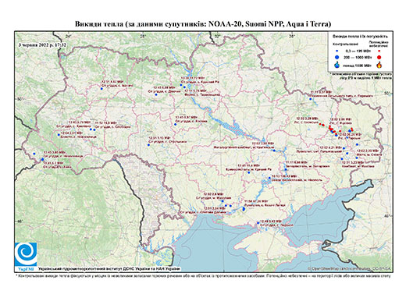
Task: Click blue marker near 11:11 3.37 МВт label
Action: click(310, 99)
